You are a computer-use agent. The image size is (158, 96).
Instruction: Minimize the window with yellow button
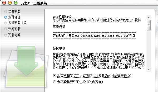coord(10,3)
